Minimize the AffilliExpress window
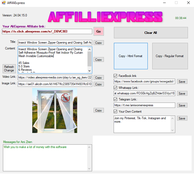194x175 pixels. [x=164, y=3]
